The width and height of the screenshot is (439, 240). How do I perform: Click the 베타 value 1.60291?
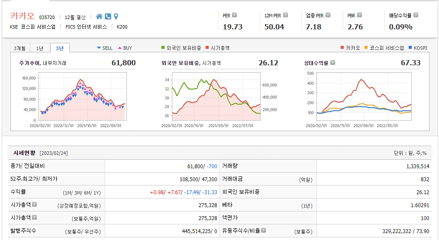(420, 205)
